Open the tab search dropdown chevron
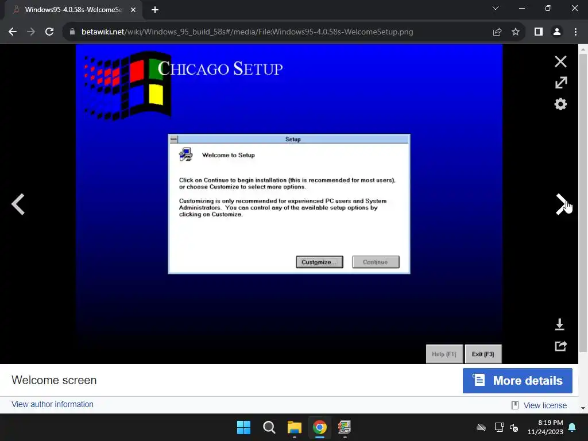 click(x=496, y=8)
